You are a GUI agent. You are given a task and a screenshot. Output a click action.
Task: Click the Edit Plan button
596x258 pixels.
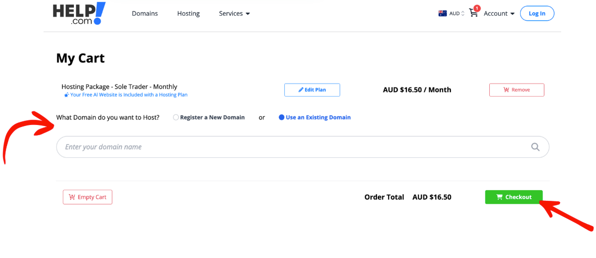pos(312,90)
